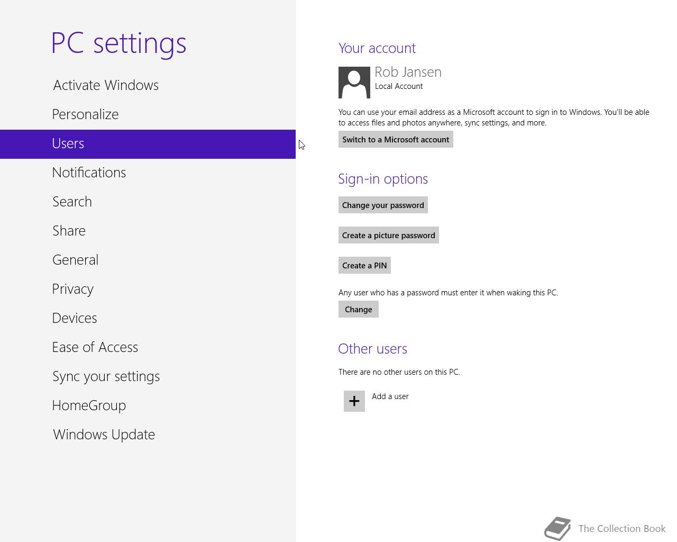Open Activate Windows settings
Screen dimensions: 677x542
coord(148,85)
